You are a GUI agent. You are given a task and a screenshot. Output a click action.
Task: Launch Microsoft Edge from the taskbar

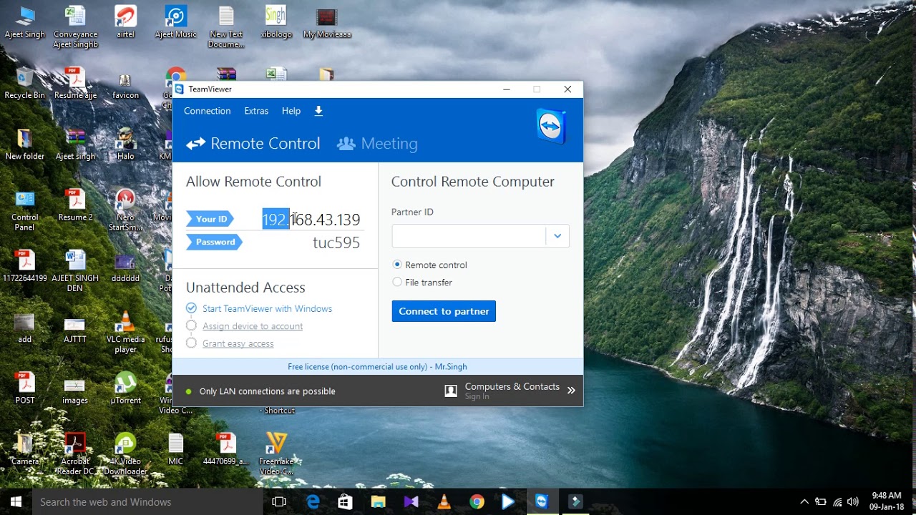coord(313,501)
